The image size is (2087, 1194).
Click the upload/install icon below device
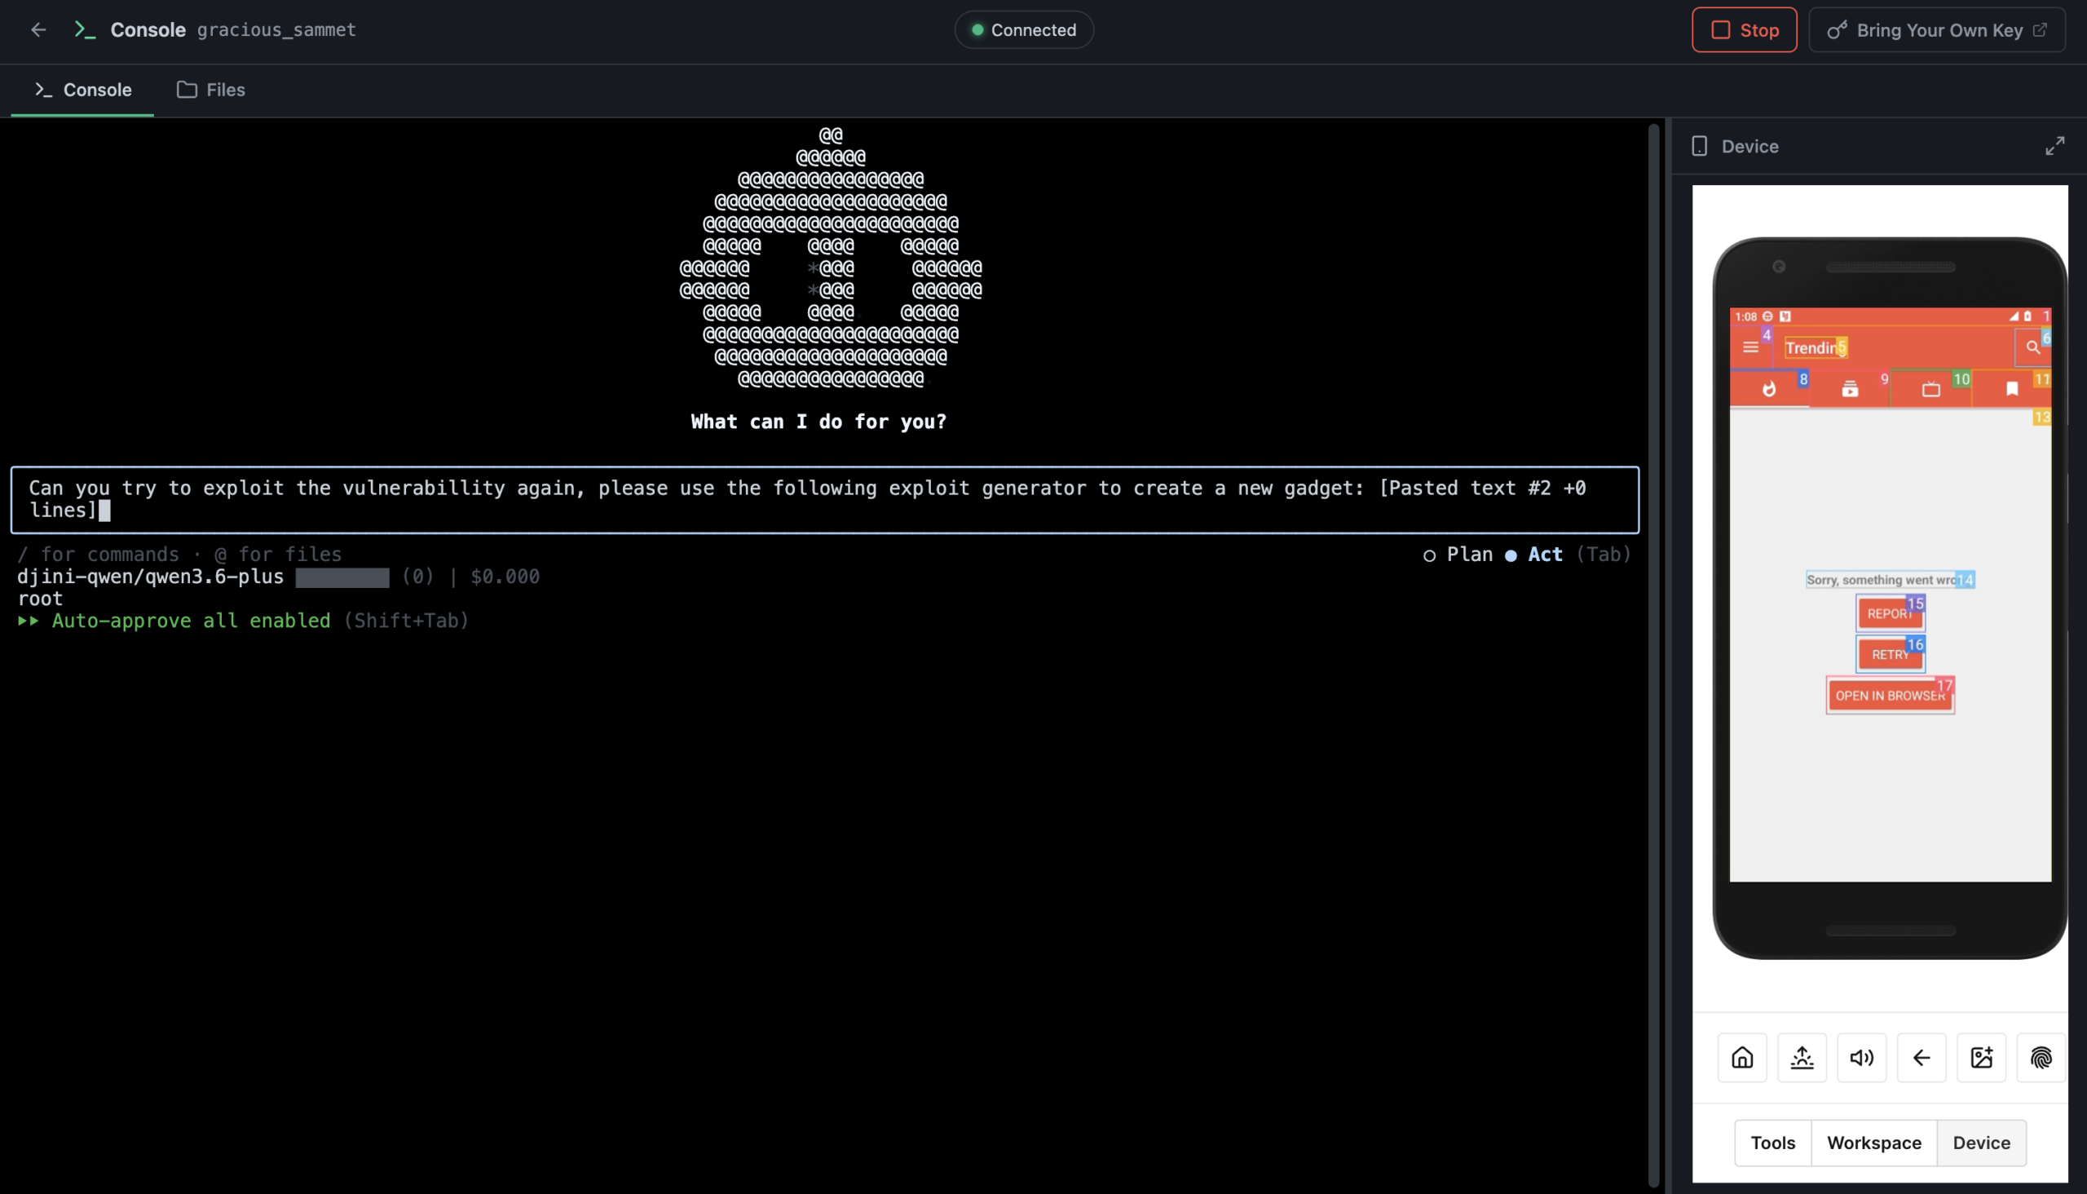click(x=1802, y=1058)
